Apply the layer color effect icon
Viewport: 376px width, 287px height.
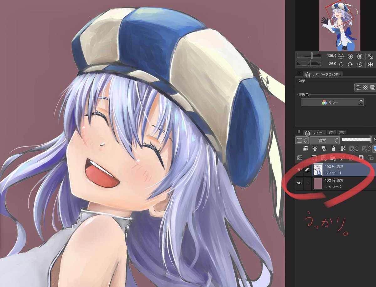372,87
